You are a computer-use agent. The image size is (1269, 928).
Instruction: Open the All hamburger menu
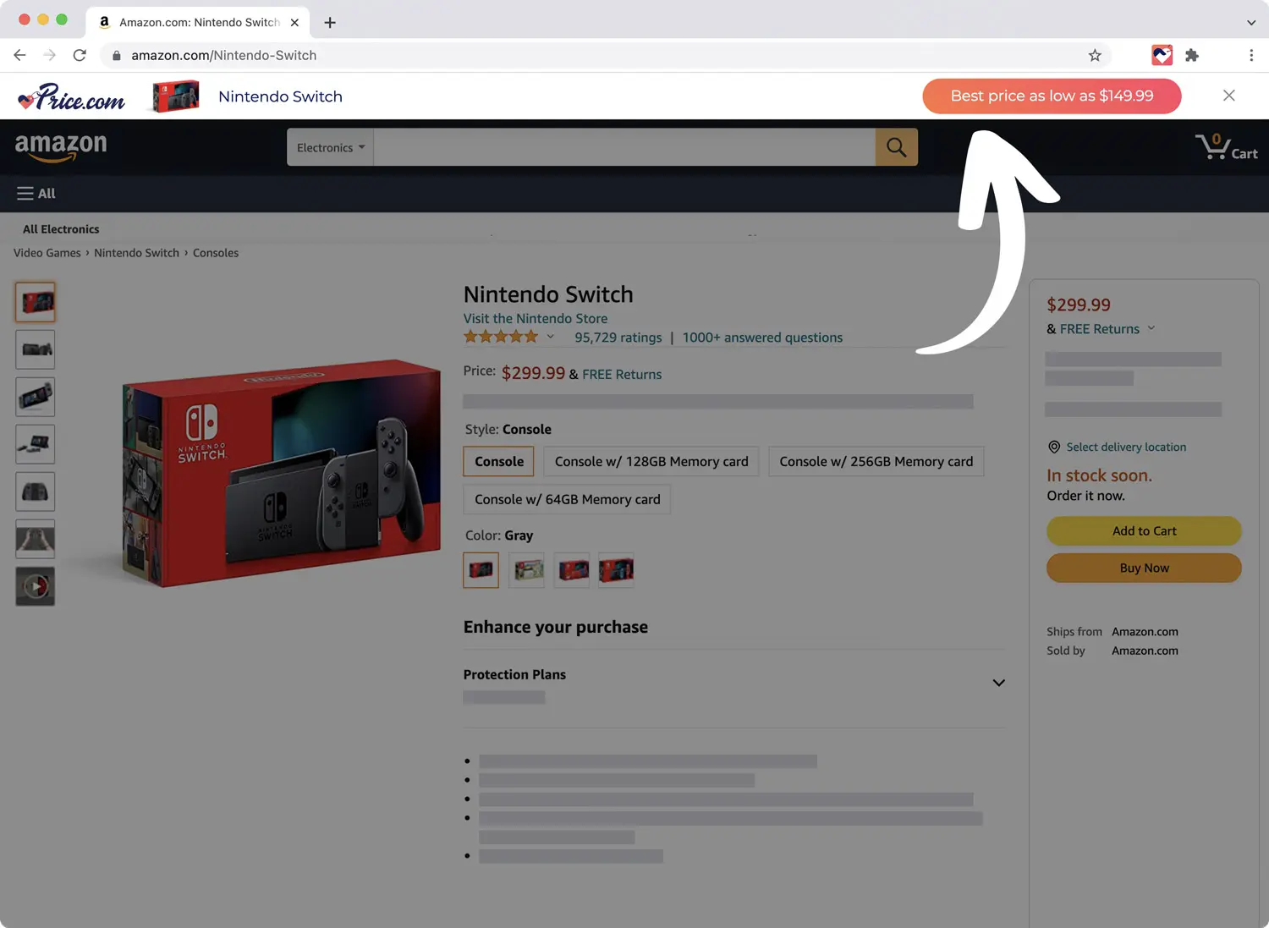pos(36,194)
